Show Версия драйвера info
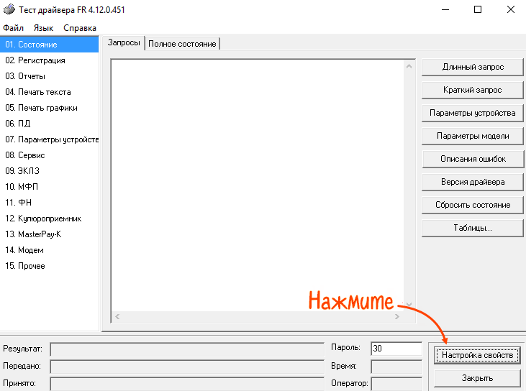This screenshot has height=391, width=526. 472,182
